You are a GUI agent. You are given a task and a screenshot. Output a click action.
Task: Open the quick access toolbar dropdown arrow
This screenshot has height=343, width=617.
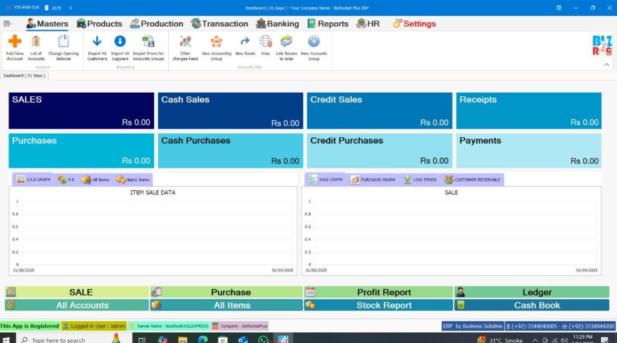coord(70,8)
